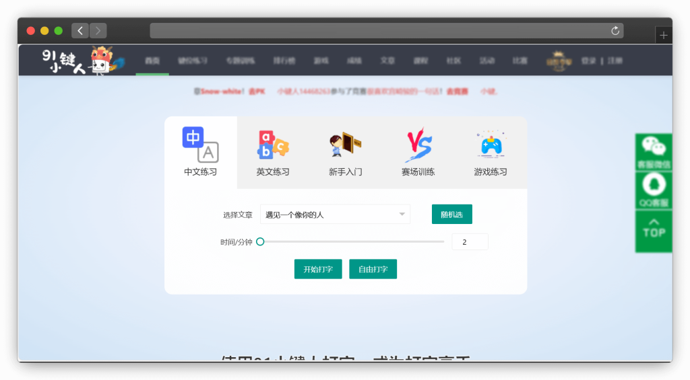The height and width of the screenshot is (380, 690).
Task: Click the browser address bar
Action: (386, 31)
